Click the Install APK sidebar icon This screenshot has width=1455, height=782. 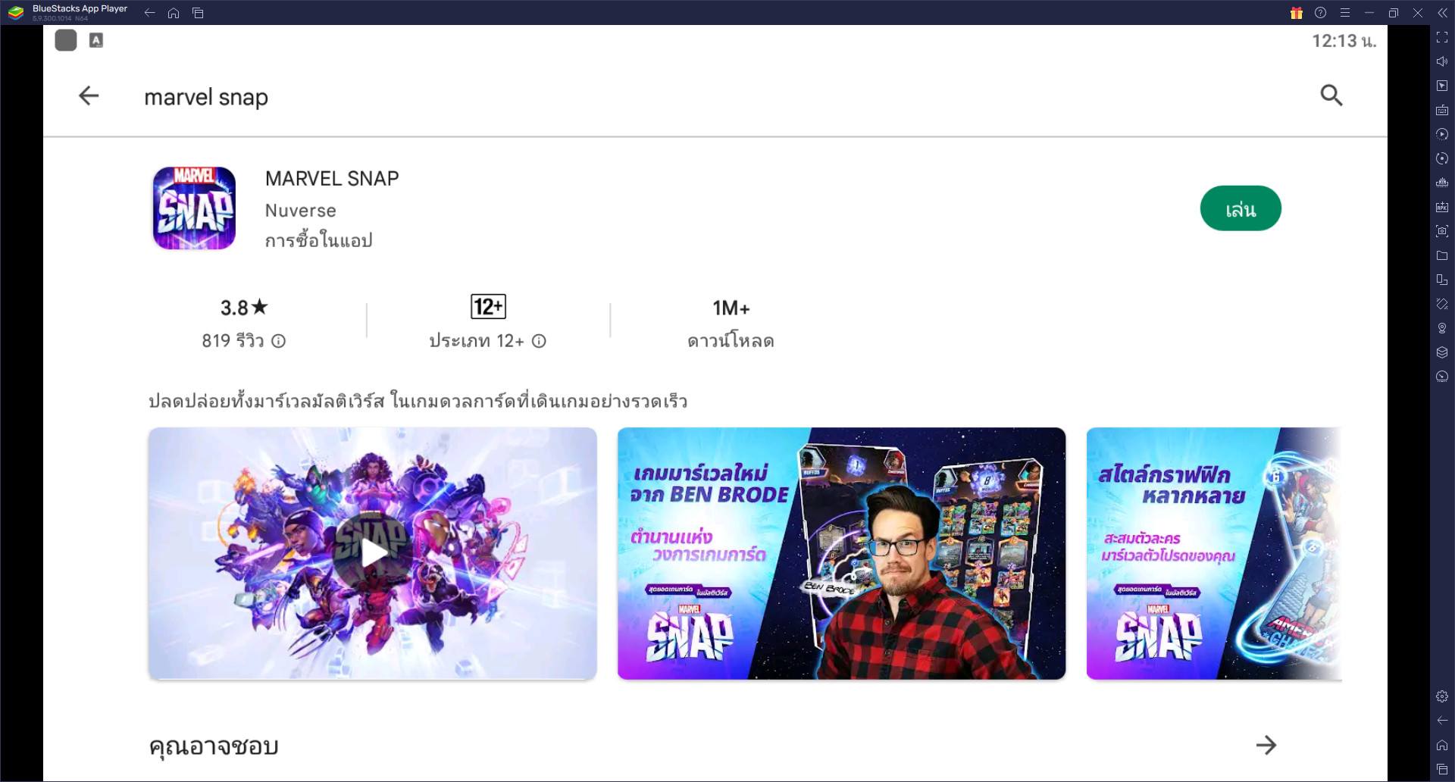pos(1442,207)
